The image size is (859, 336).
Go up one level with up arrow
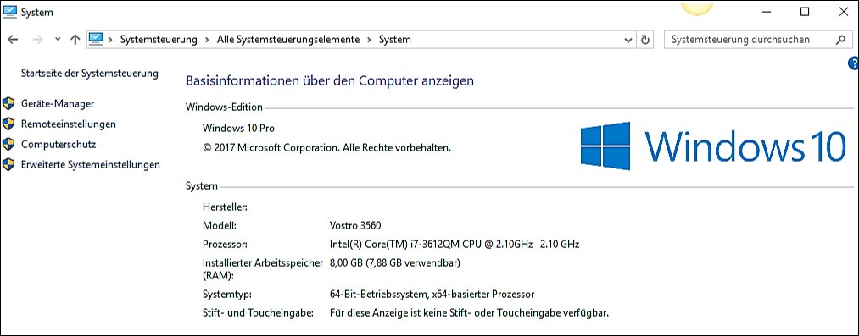pyautogui.click(x=75, y=39)
